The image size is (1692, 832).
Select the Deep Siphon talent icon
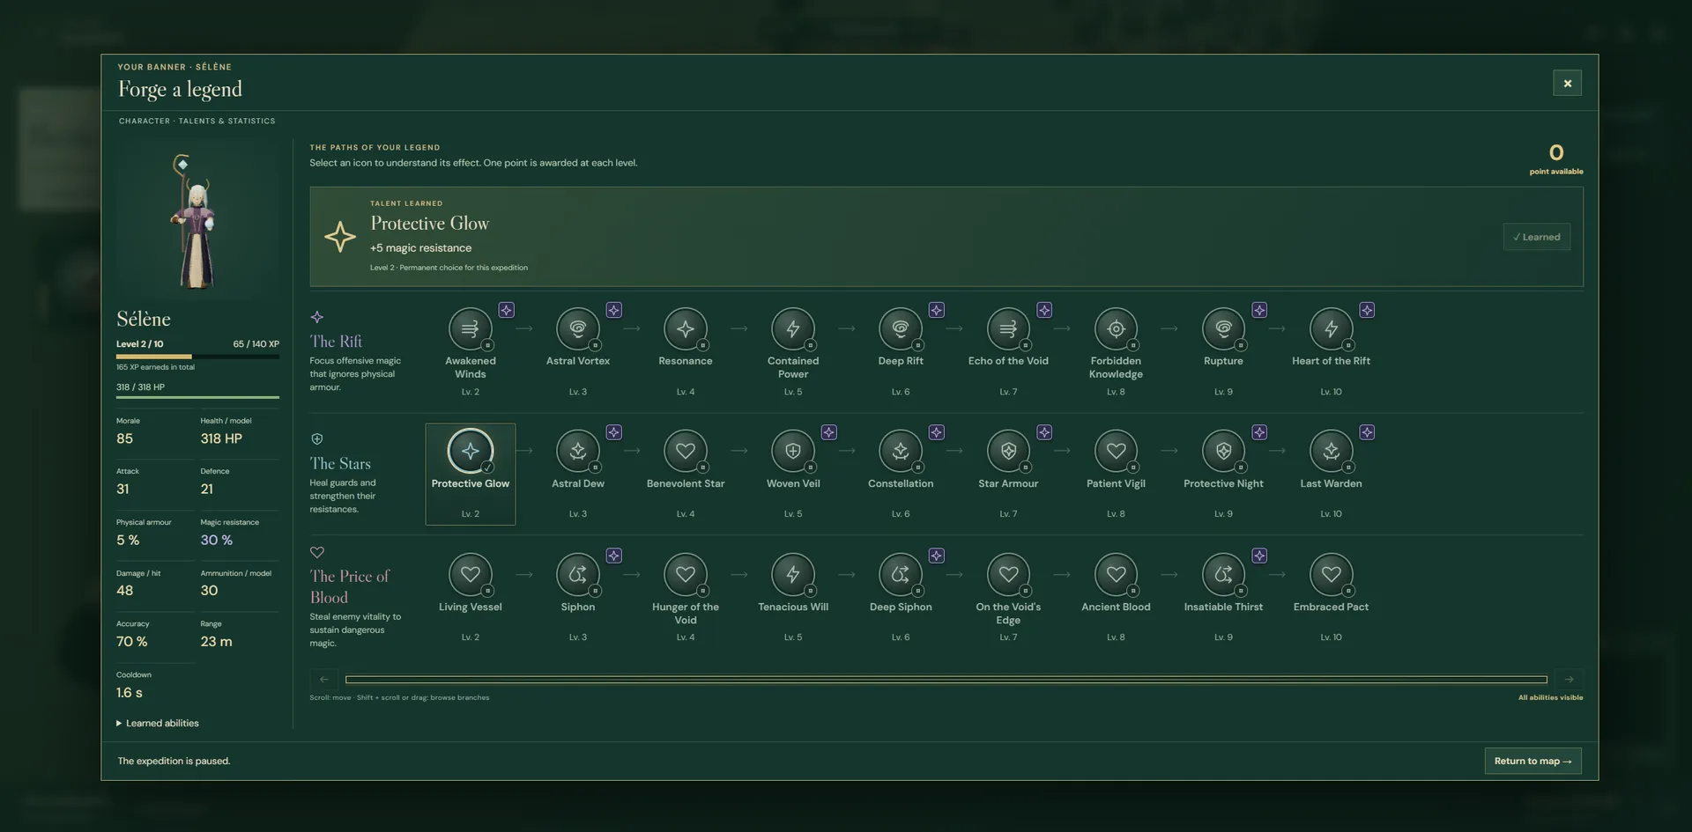900,575
